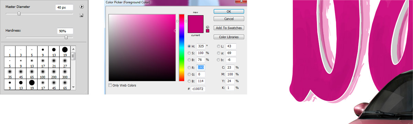Click the small web-safe color swatch below the cube
Image resolution: width=413 pixels, height=124 pixels.
tap(208, 31)
